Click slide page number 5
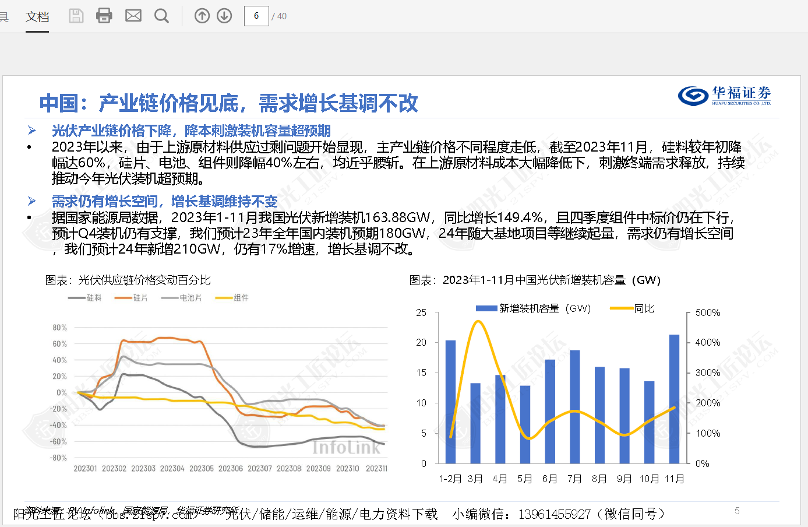 737,511
